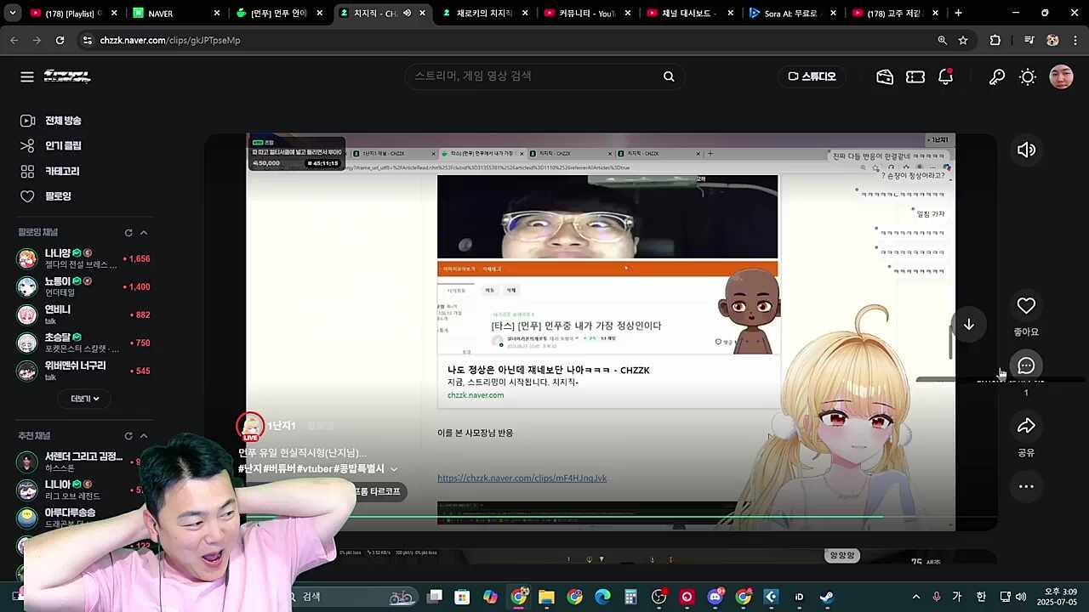This screenshot has width=1089, height=612.
Task: Open 팔로잉 in sidebar
Action: (46, 196)
